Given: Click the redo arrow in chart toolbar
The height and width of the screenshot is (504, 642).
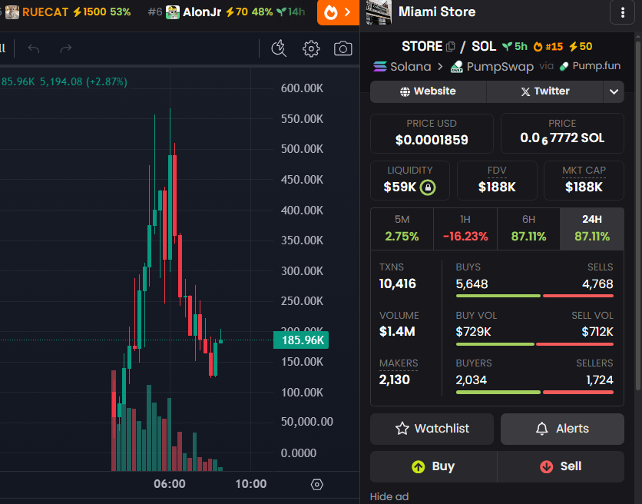Looking at the screenshot, I should 66,49.
